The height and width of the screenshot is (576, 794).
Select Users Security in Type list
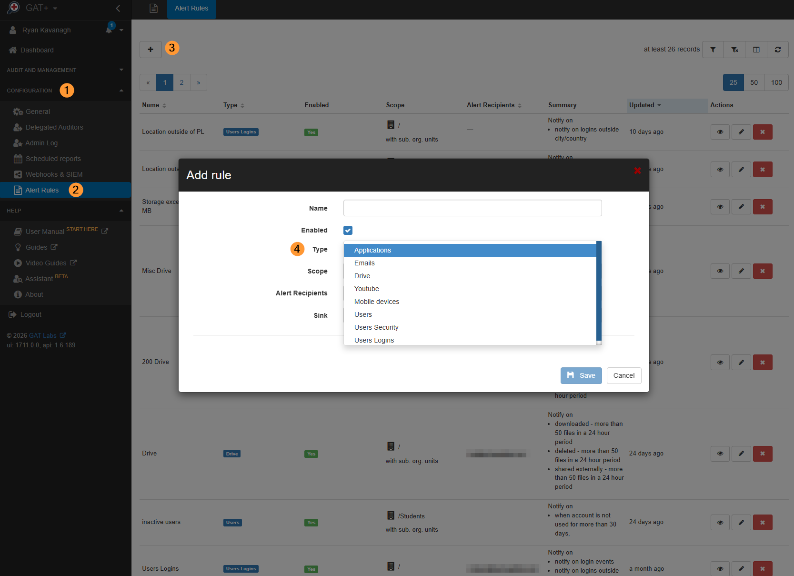[x=376, y=327]
